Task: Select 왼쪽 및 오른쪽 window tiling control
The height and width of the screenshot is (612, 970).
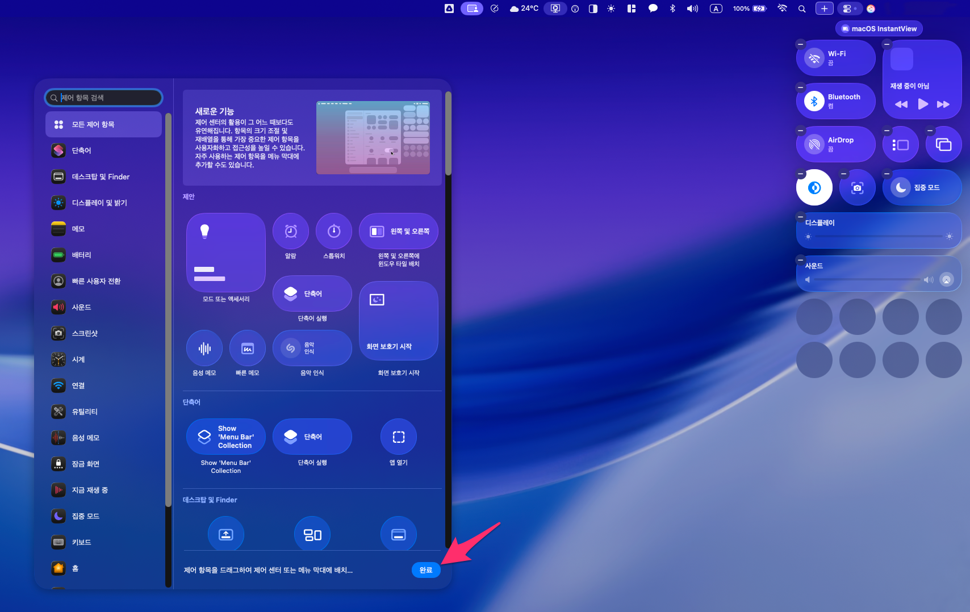Action: tap(399, 231)
